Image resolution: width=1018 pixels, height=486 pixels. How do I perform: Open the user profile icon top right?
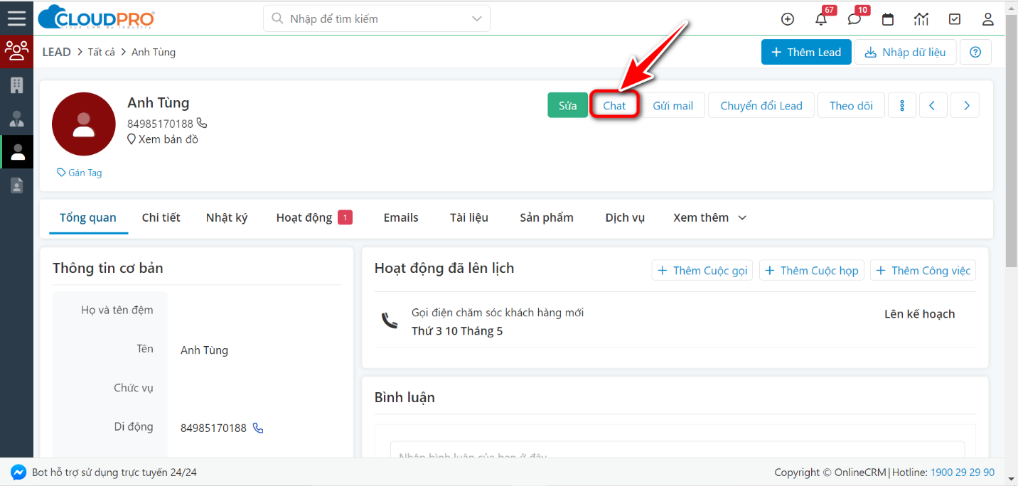pyautogui.click(x=987, y=19)
